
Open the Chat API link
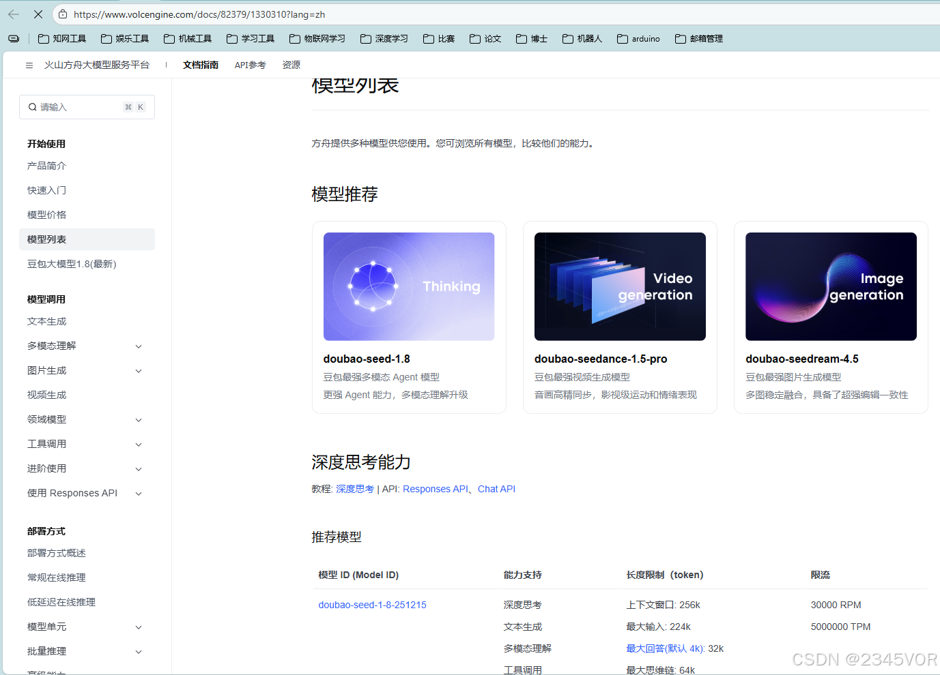coord(496,489)
